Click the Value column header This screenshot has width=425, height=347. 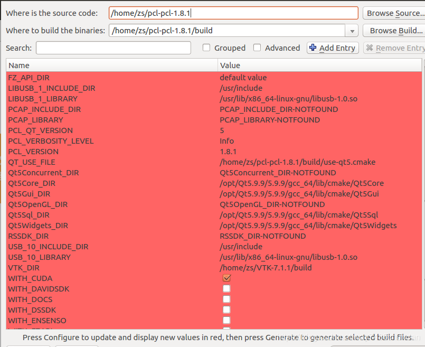point(320,65)
